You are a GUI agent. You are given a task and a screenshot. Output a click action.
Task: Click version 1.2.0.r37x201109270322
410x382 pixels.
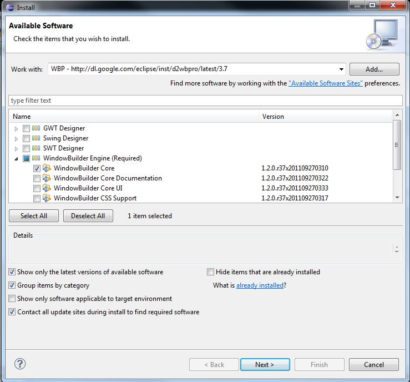295,178
